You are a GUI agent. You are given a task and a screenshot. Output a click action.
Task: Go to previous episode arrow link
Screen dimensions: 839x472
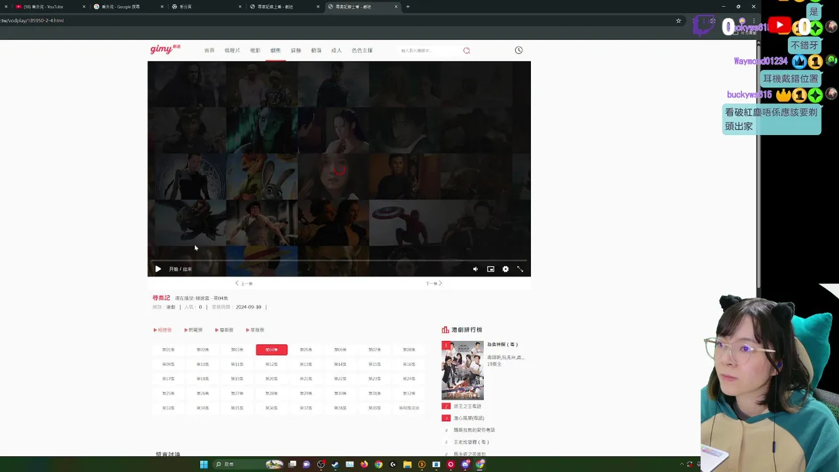click(244, 283)
